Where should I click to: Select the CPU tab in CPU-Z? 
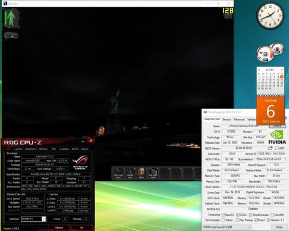8,149
